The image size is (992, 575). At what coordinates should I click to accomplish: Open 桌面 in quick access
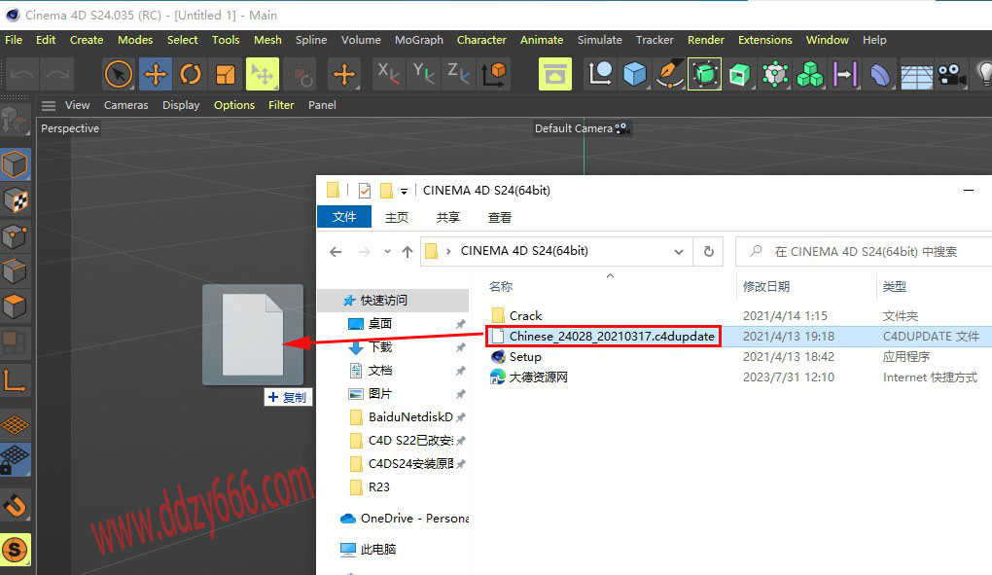coord(379,324)
